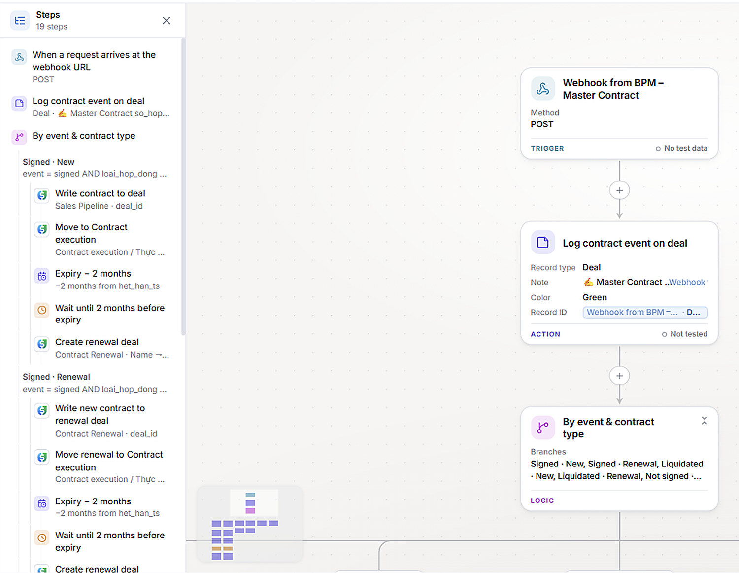Select note icon beside 'Log contract event on deal' step
The image size is (739, 573).
point(19,103)
